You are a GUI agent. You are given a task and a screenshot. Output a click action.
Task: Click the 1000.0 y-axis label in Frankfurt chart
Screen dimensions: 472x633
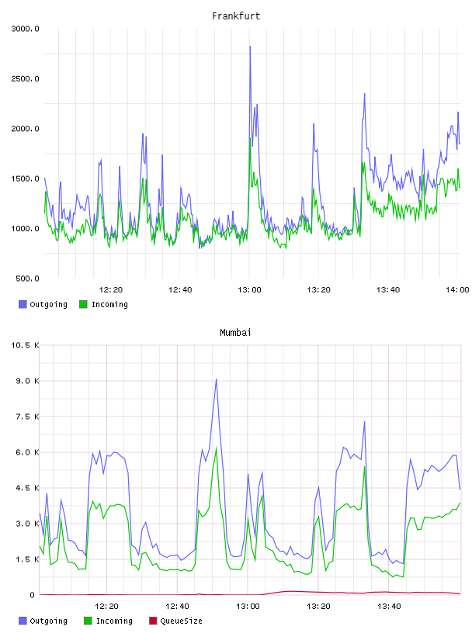pyautogui.click(x=25, y=229)
